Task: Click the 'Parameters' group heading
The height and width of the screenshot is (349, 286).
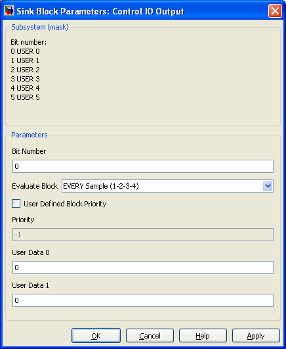Action: click(x=30, y=135)
